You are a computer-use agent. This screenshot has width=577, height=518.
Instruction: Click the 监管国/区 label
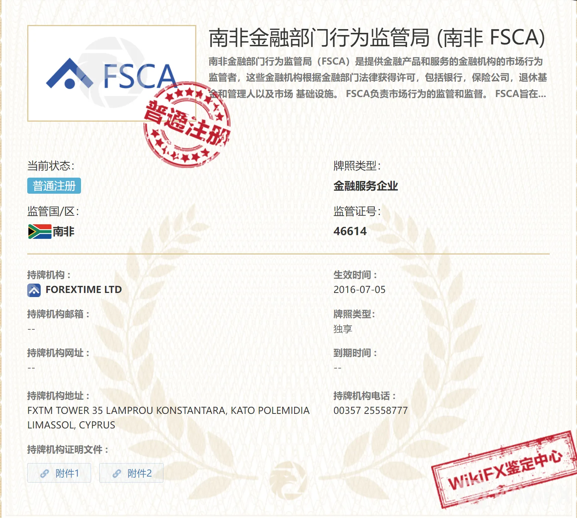(x=53, y=212)
